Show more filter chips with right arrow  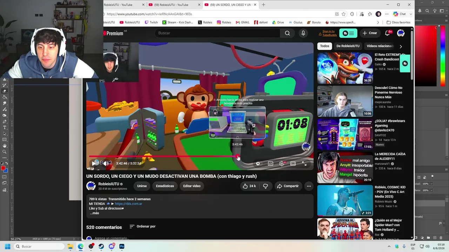(x=401, y=46)
